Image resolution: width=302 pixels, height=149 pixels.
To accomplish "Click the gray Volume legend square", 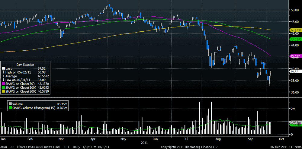I will 10,104.
